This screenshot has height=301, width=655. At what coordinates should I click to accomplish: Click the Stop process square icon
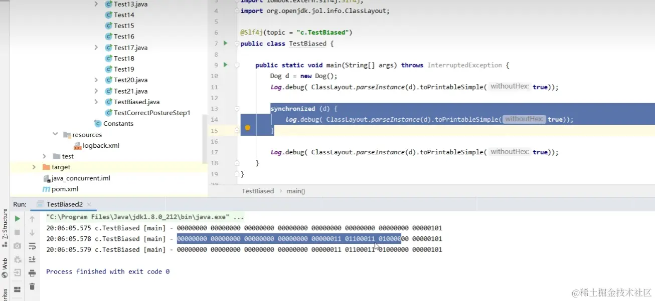pyautogui.click(x=17, y=232)
